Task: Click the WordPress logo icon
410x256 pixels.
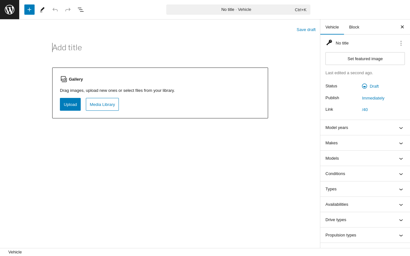Action: click(x=10, y=10)
